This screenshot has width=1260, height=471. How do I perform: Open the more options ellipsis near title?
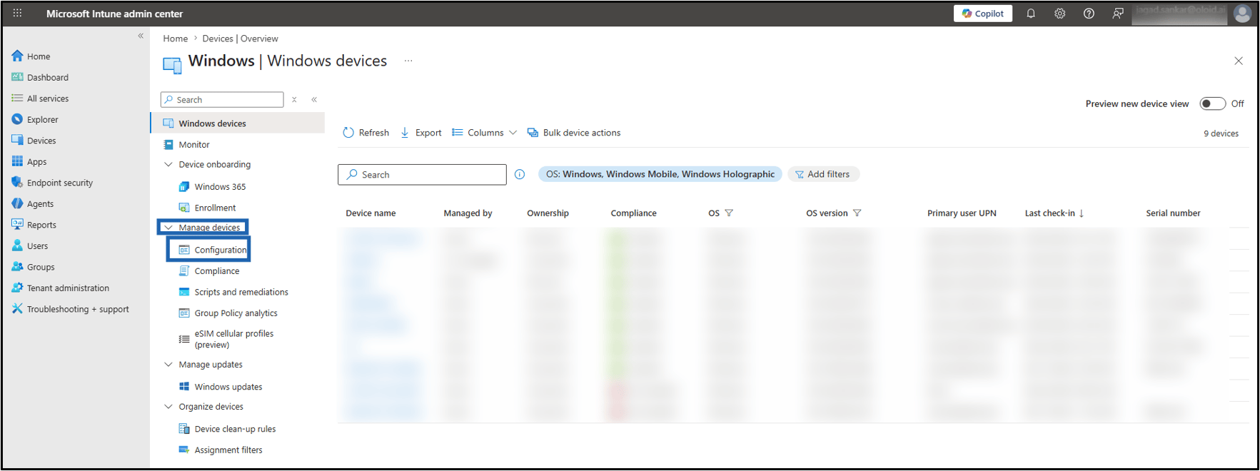coord(408,61)
